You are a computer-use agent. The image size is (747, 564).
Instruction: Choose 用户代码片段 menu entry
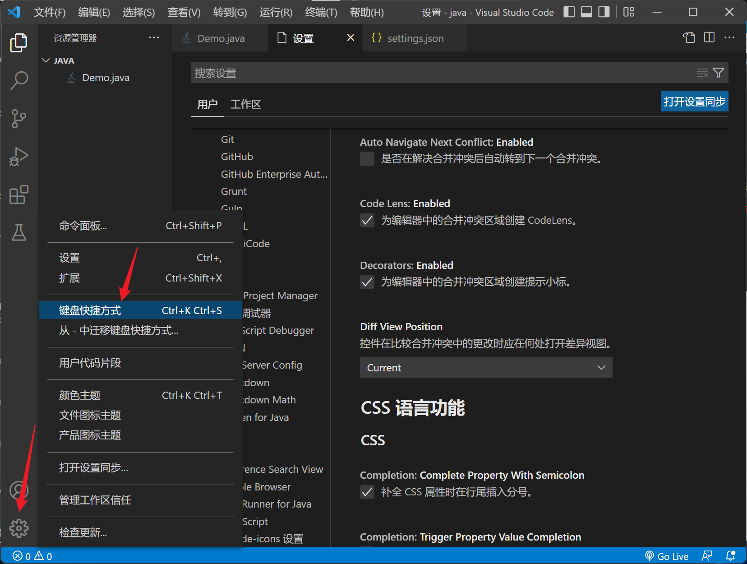[x=140, y=363]
